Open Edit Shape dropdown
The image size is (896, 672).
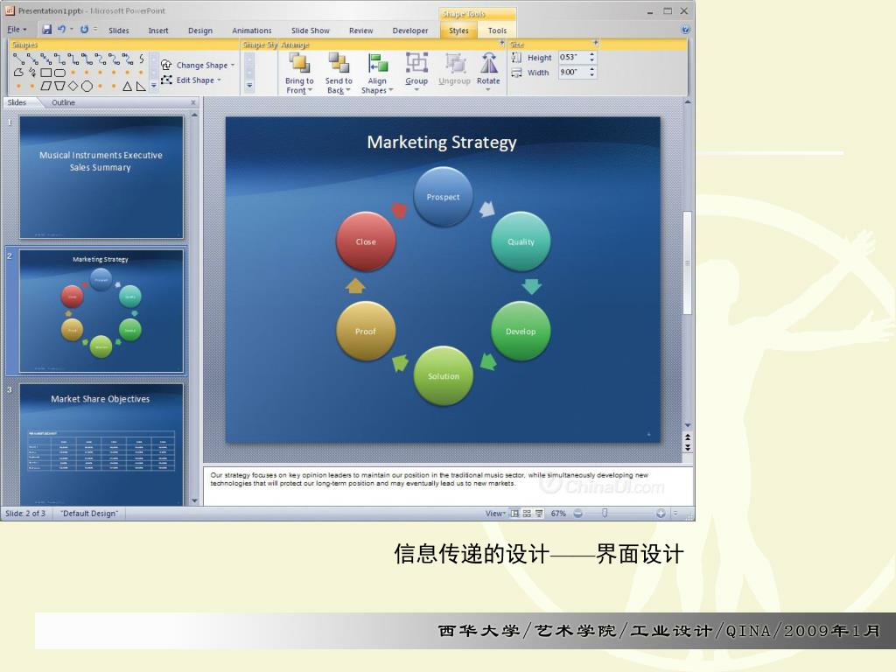[192, 80]
